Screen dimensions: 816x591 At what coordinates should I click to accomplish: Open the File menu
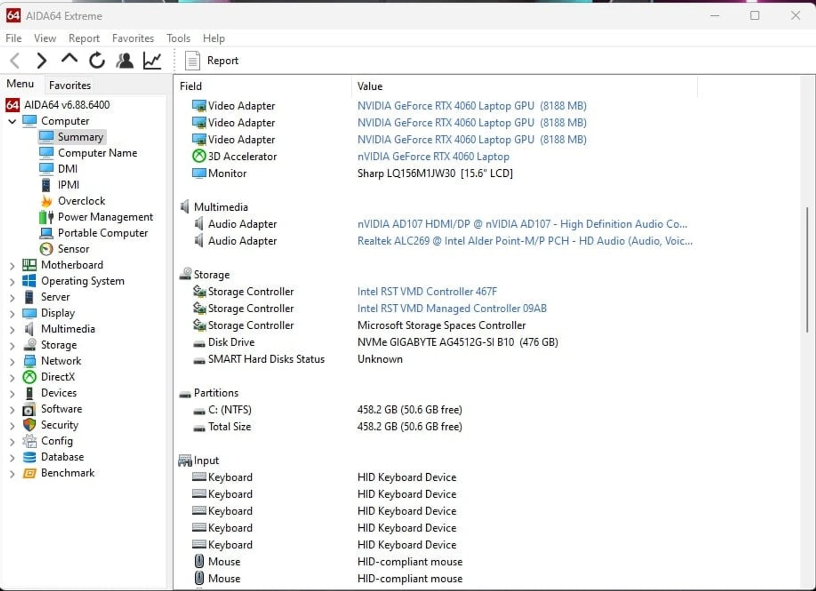(14, 38)
